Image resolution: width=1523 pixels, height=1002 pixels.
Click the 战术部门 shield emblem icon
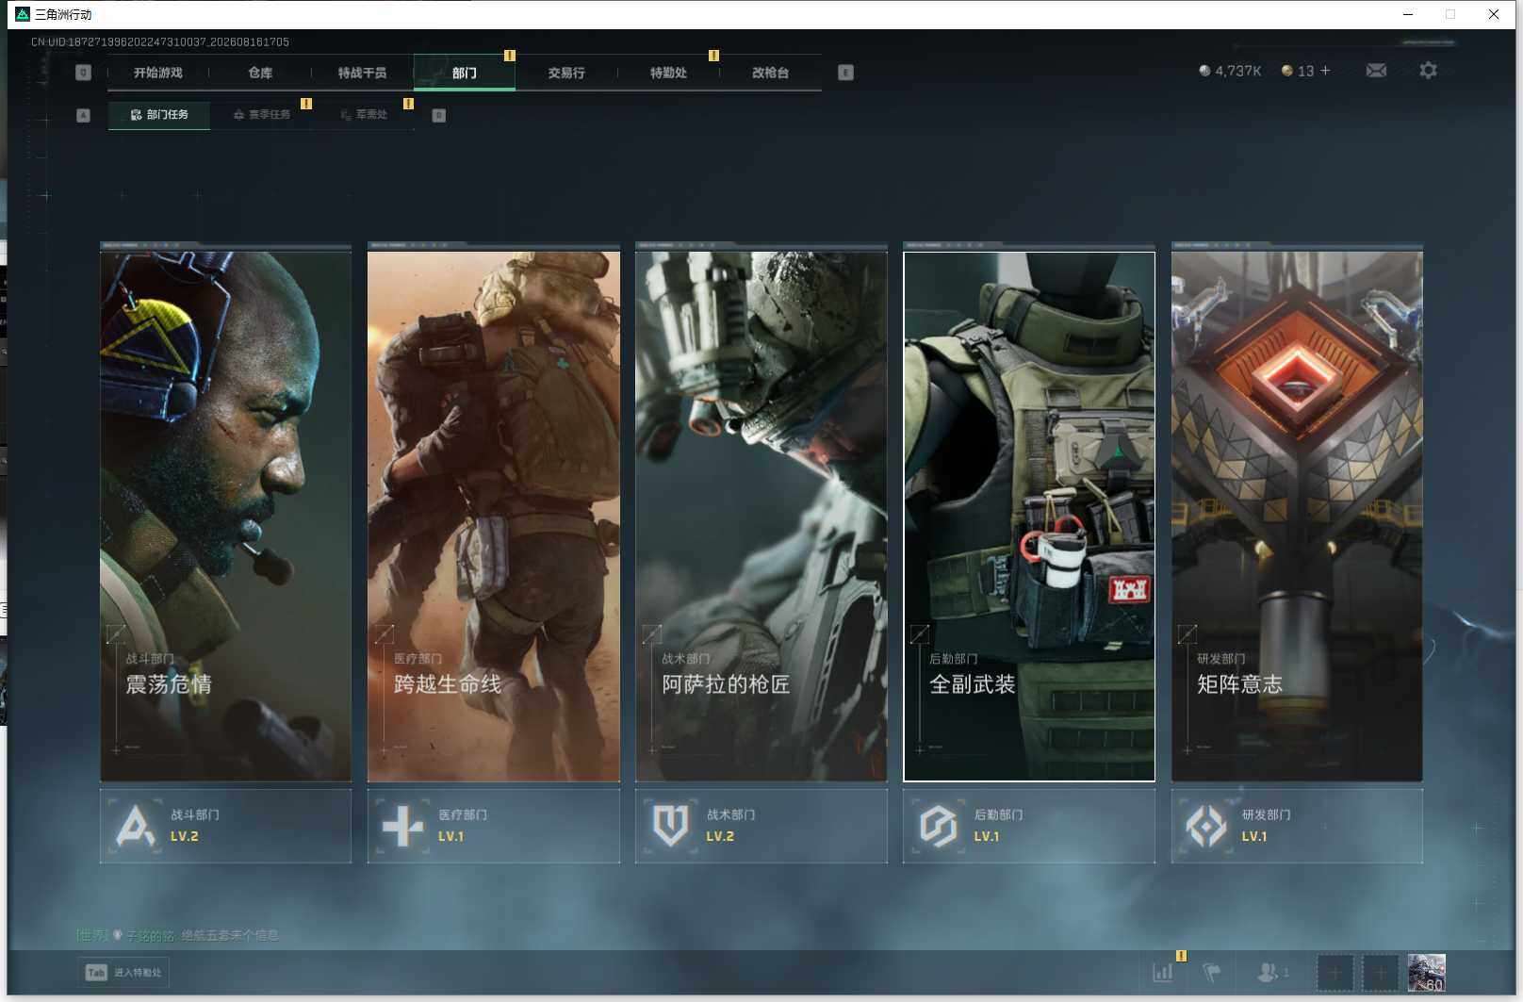click(x=670, y=826)
